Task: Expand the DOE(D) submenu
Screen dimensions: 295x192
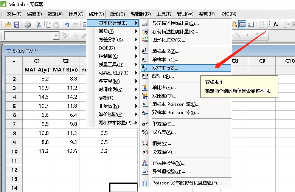Action: pos(113,48)
